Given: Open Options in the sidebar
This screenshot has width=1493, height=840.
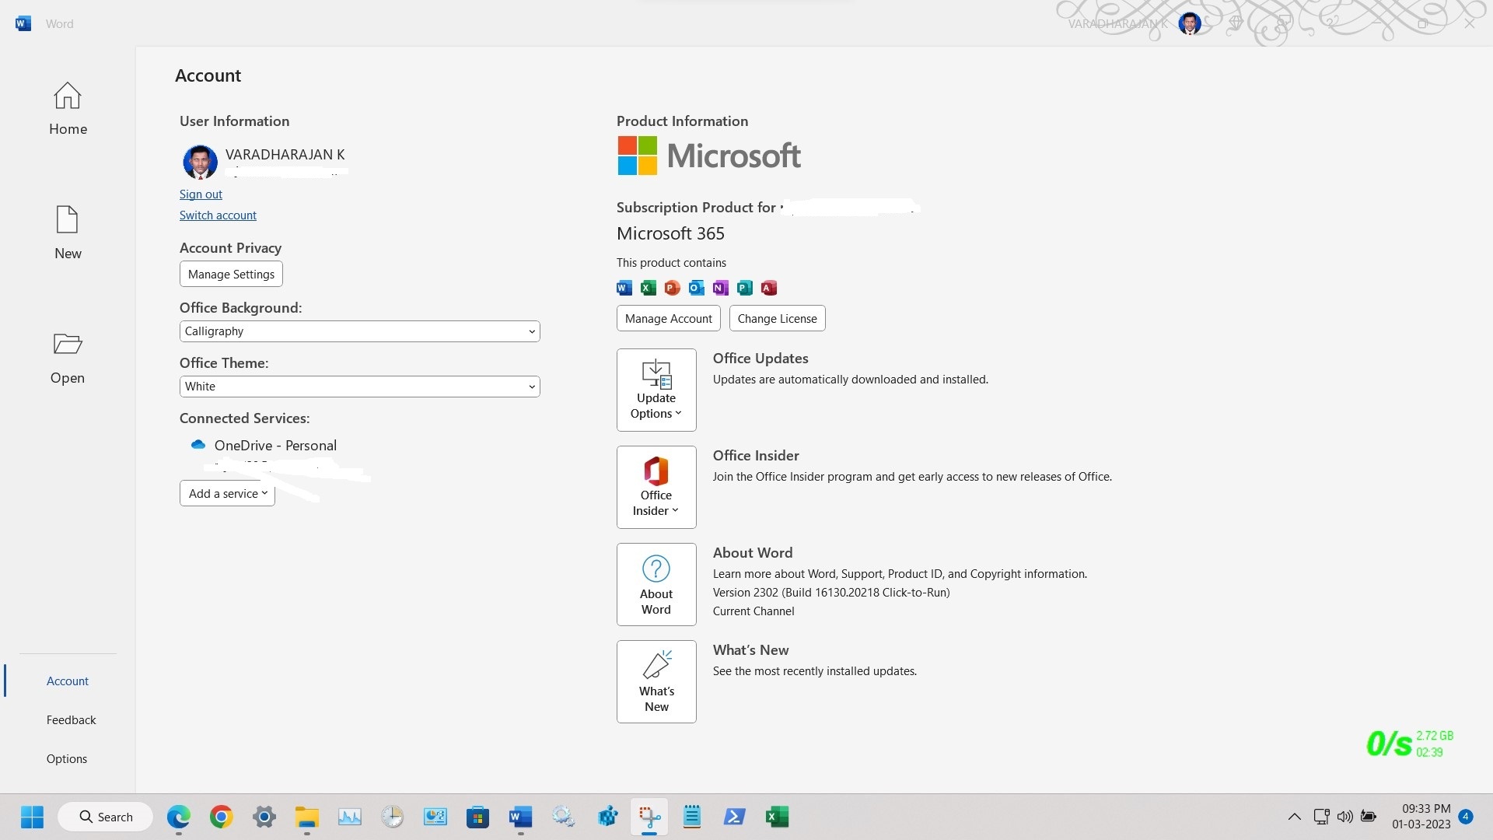Looking at the screenshot, I should tap(67, 758).
